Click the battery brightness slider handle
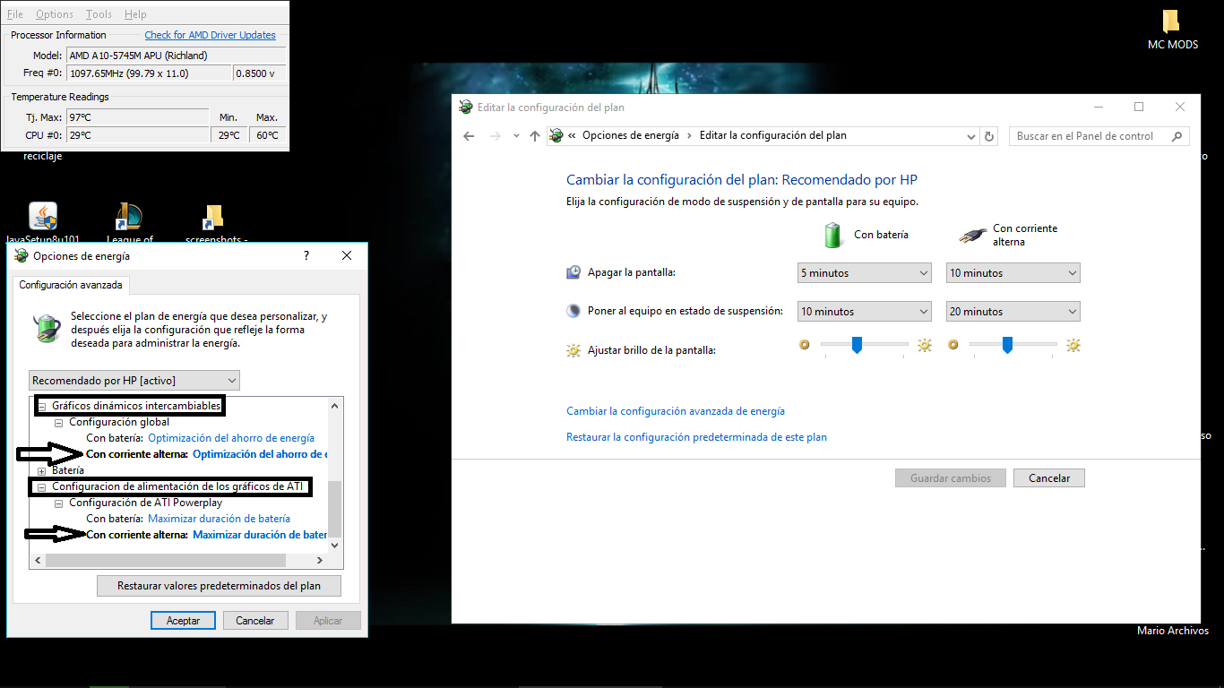Image resolution: width=1224 pixels, height=688 pixels. pos(857,344)
